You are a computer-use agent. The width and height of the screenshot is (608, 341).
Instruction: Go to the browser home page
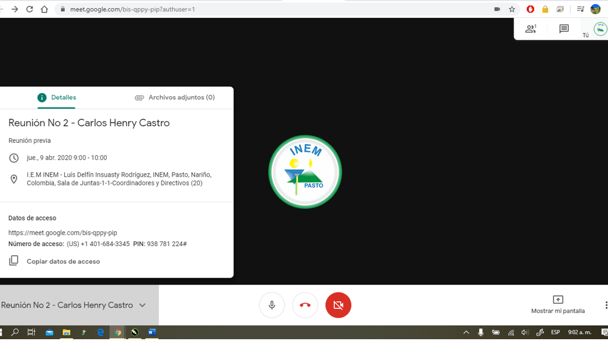click(44, 9)
